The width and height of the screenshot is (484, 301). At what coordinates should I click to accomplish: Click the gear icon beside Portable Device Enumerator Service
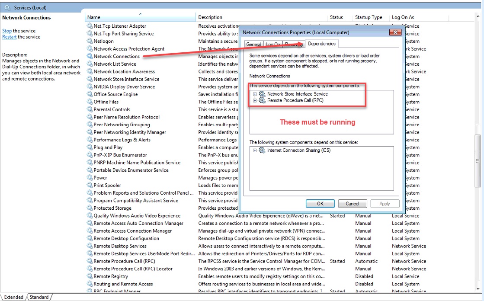coord(90,170)
